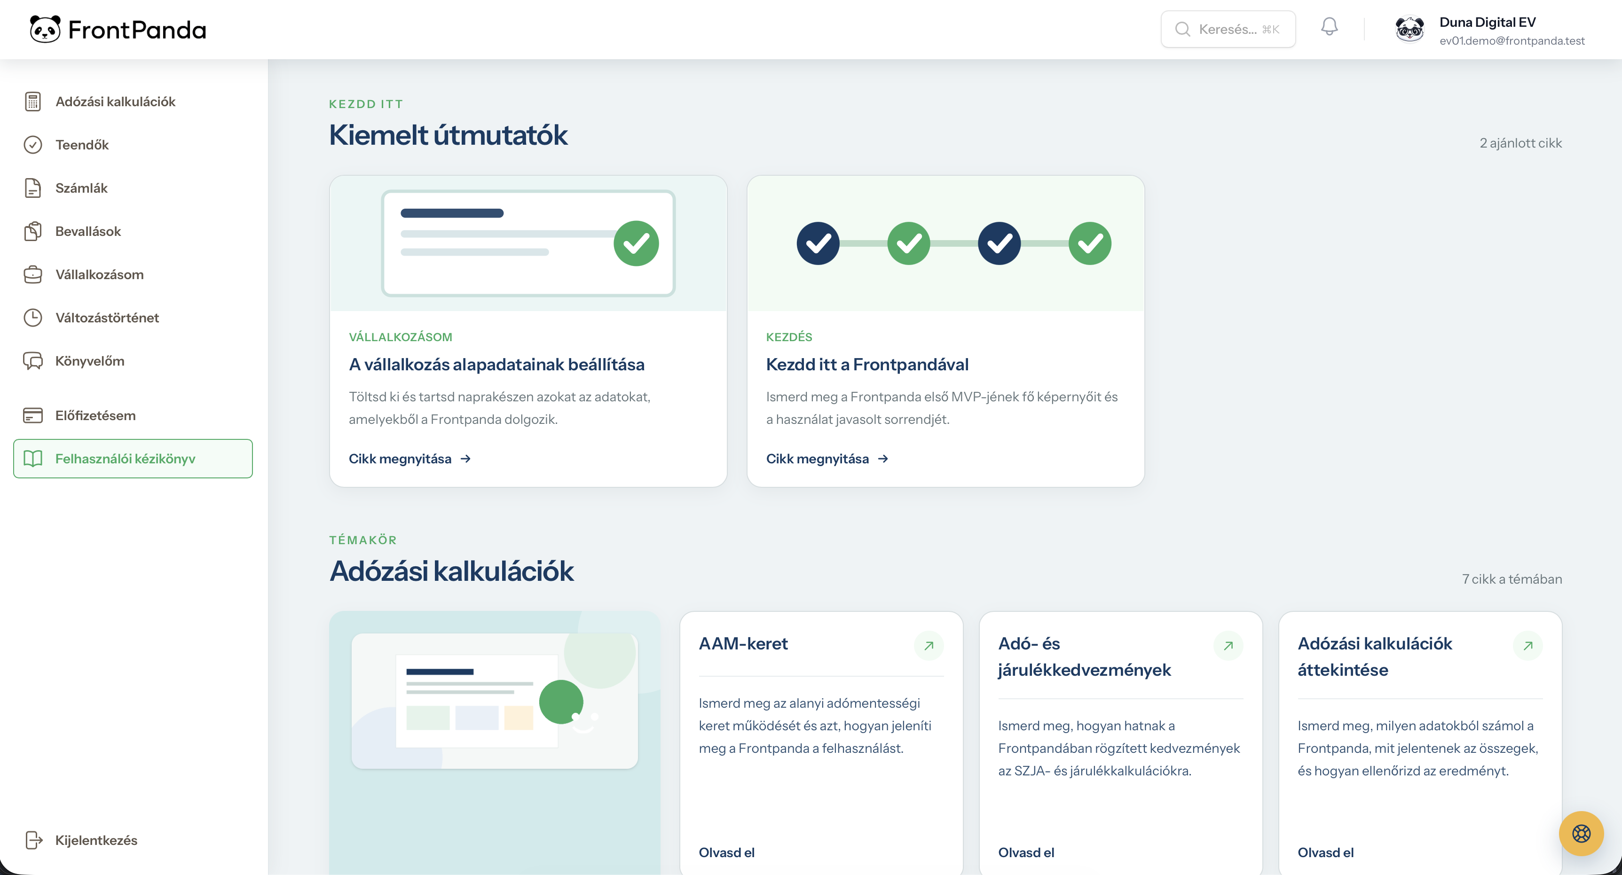Open Változástörténet from the sidebar
The image size is (1622, 875).
(x=133, y=317)
